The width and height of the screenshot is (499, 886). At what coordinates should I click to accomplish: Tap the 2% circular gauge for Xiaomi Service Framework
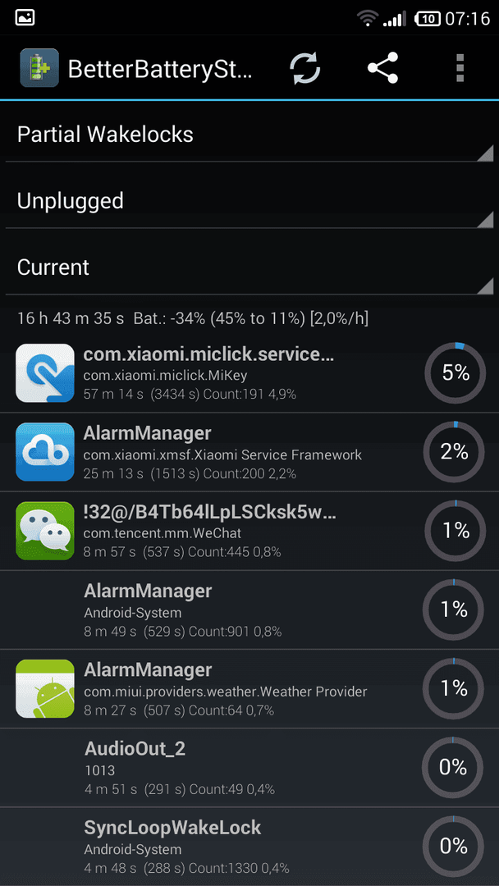click(x=455, y=452)
